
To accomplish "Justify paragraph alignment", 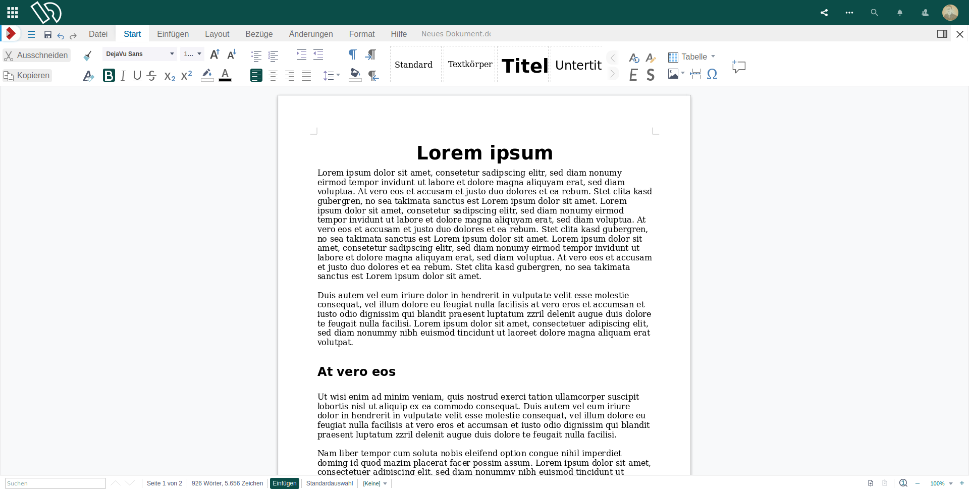I will [x=306, y=76].
